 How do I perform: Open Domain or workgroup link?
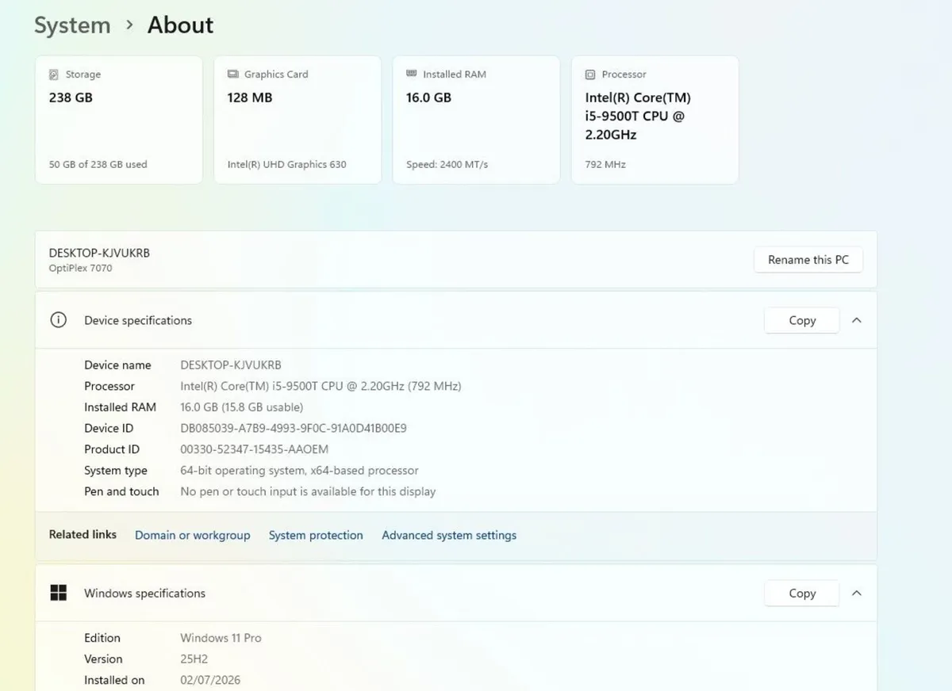click(x=193, y=536)
